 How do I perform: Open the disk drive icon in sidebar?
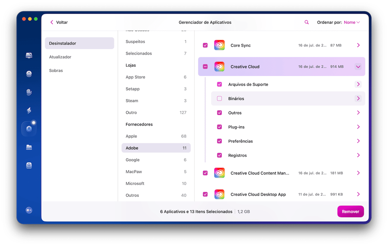click(x=29, y=165)
